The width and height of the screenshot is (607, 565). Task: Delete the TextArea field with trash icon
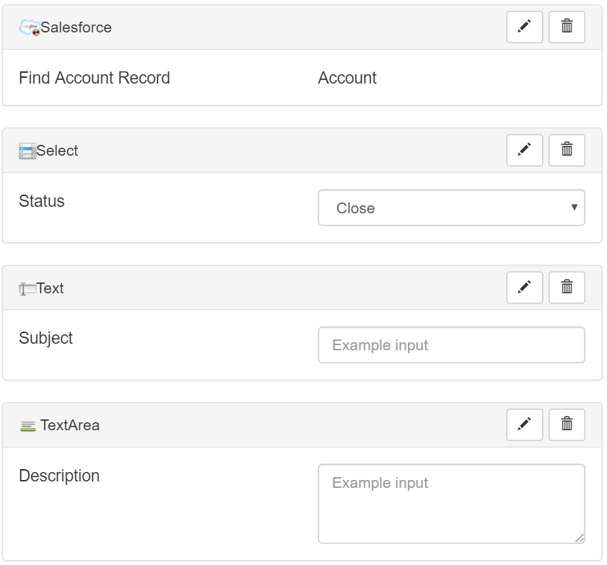click(x=567, y=424)
